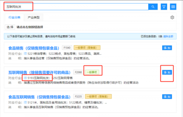Add 互联网销售 entry with 添加 button

coord(167,72)
